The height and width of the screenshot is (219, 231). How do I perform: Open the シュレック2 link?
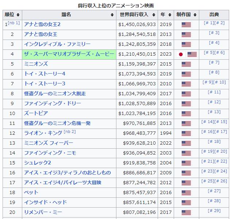click(38, 163)
